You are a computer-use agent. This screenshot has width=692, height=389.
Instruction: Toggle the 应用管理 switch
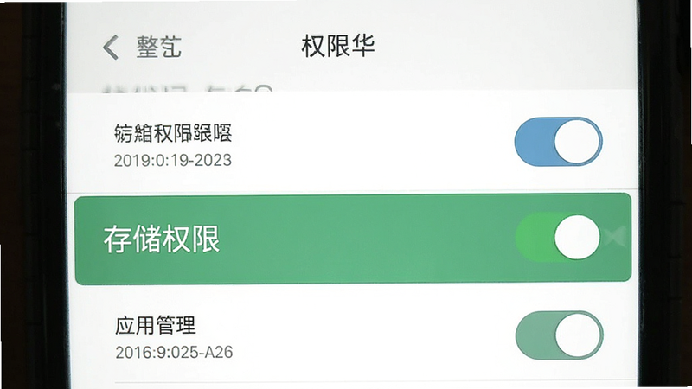[559, 335]
